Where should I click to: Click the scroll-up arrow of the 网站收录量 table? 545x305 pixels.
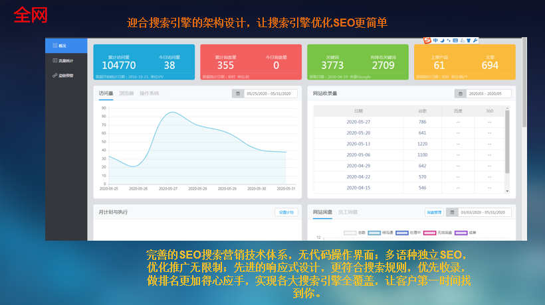click(507, 109)
